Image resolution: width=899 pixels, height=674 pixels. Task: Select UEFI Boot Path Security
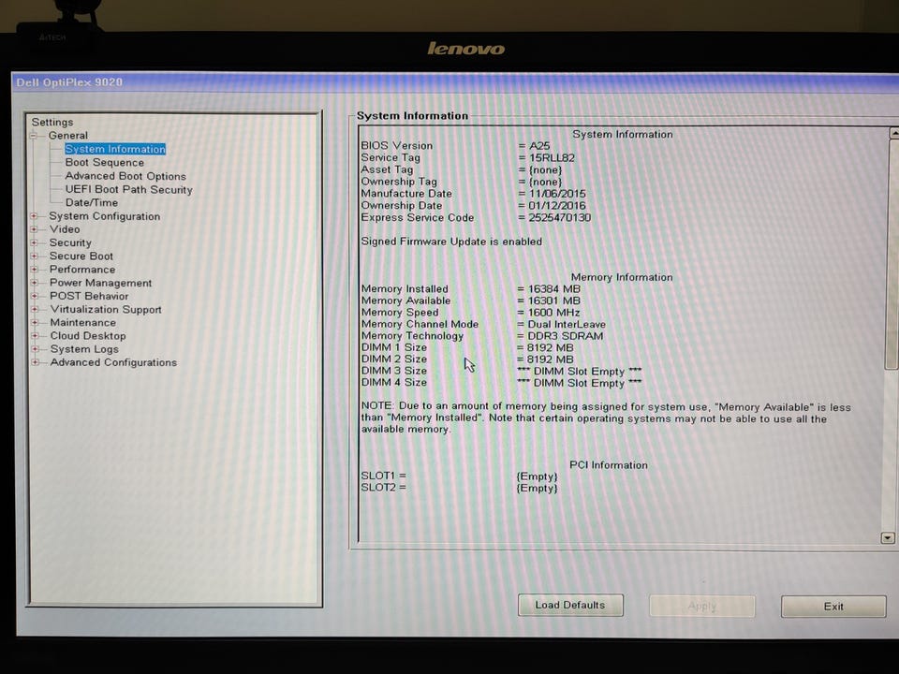[128, 190]
